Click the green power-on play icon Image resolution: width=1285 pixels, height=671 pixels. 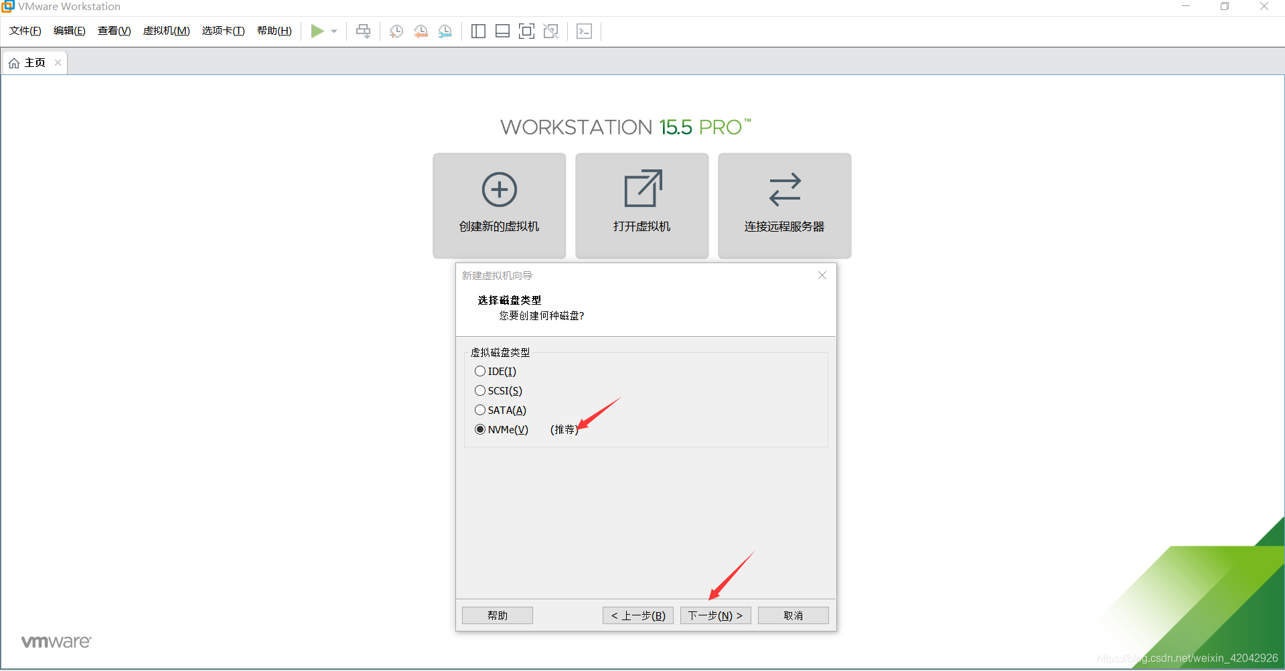tap(317, 31)
